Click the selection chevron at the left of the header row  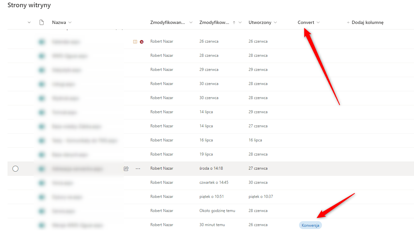click(x=29, y=23)
